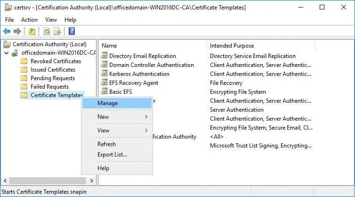Open the Action menu
355x197 pixels.
tap(29, 20)
